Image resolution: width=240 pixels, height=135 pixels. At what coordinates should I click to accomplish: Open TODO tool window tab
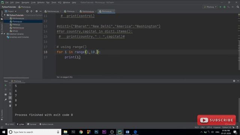click(x=9, y=124)
